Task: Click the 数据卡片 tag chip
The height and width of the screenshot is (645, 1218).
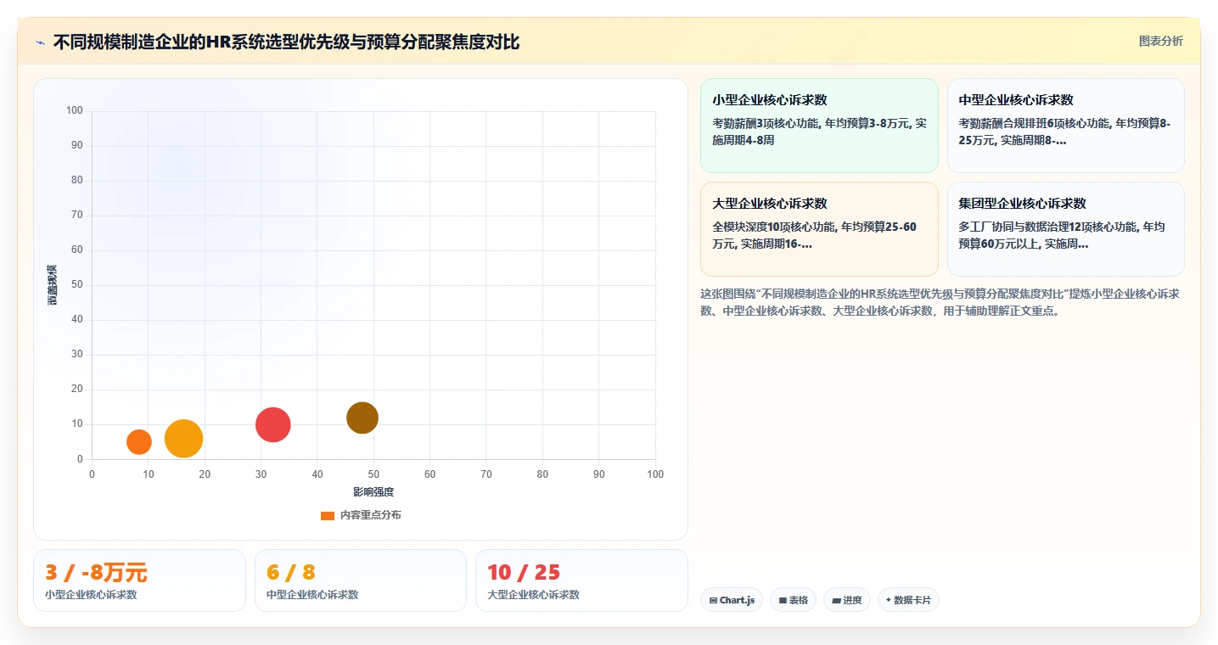Action: (x=908, y=600)
